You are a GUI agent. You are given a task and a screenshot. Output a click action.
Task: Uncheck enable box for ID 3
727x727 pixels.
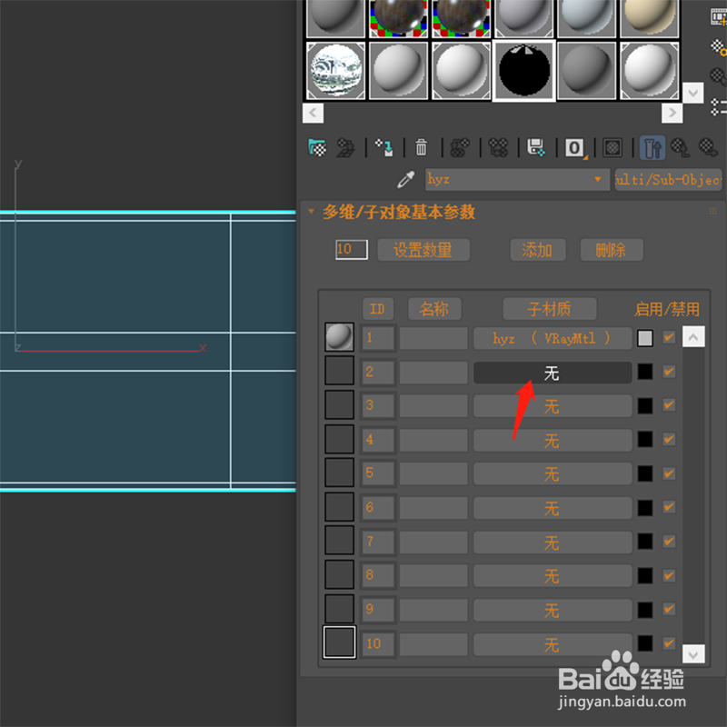pos(669,405)
